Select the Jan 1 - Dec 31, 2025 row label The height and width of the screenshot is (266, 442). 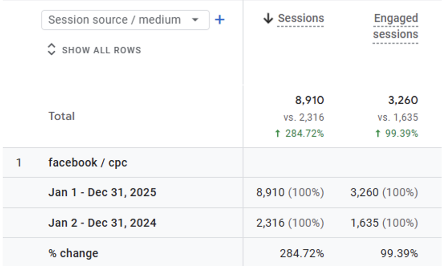pos(102,192)
